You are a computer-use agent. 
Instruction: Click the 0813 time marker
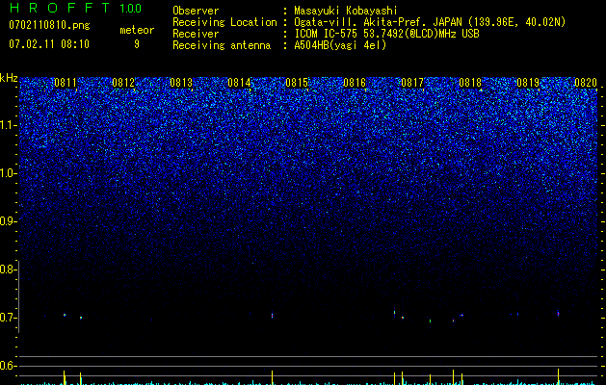181,83
